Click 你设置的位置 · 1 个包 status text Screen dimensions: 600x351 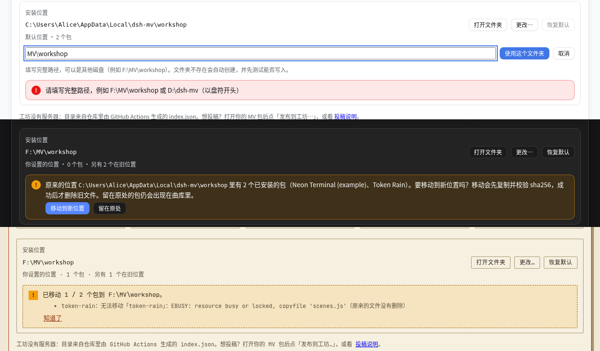pos(83,274)
